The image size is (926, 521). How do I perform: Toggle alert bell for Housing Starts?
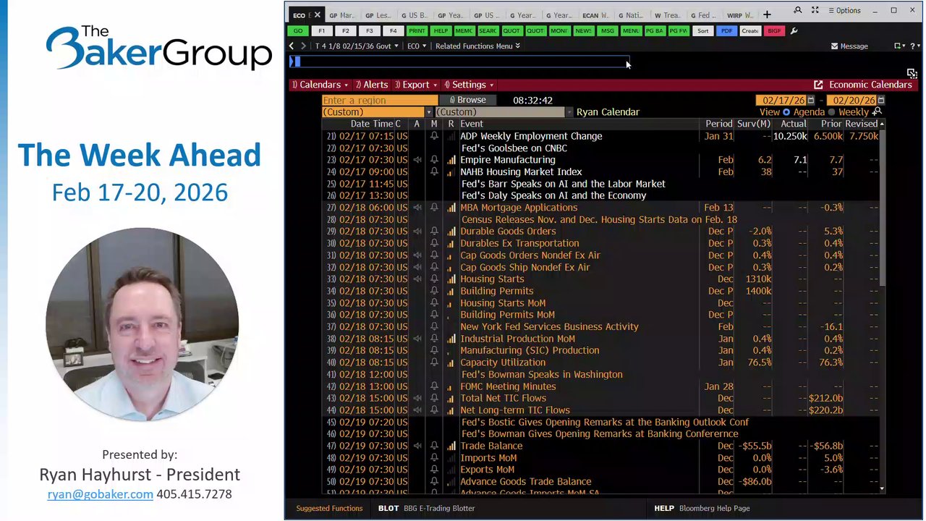click(x=434, y=279)
